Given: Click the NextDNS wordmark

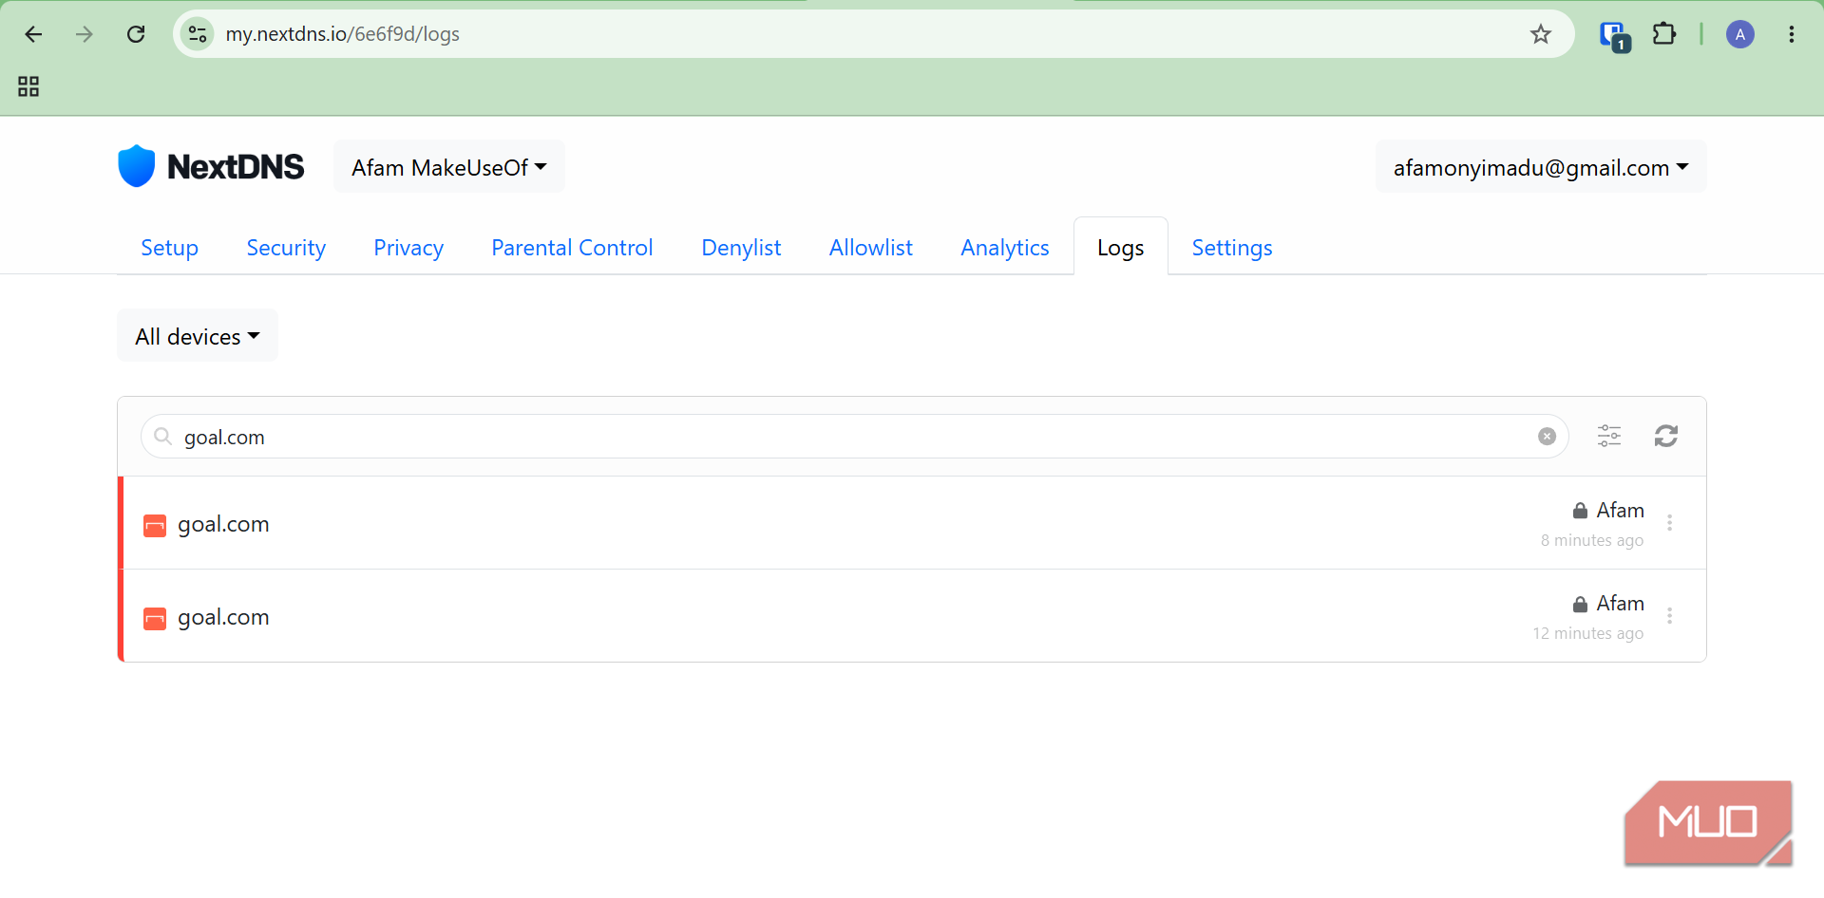Looking at the screenshot, I should [236, 167].
